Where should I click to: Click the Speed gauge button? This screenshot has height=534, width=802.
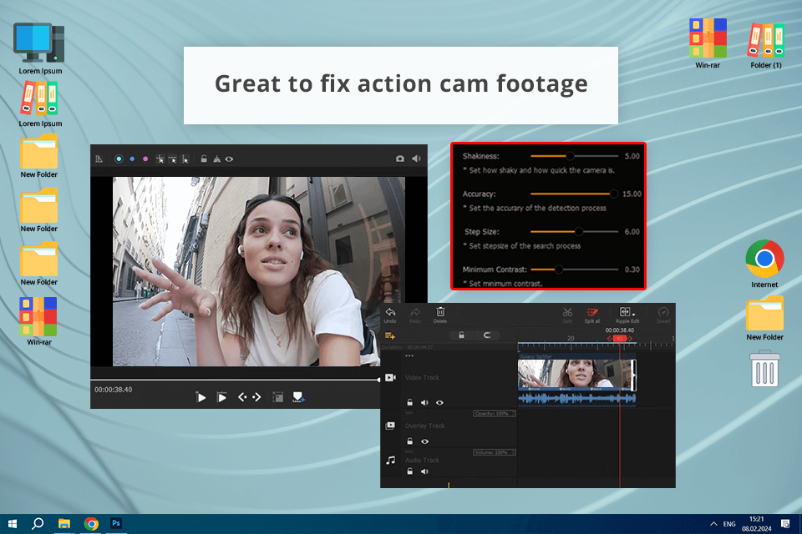tap(663, 315)
